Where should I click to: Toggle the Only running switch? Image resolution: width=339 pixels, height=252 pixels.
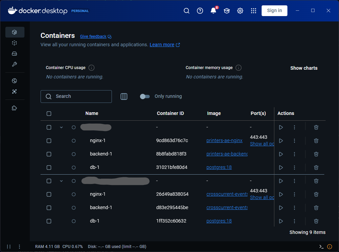[x=145, y=97]
